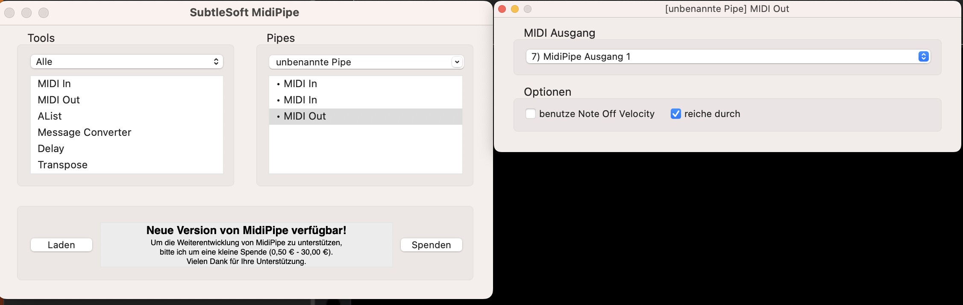This screenshot has height=305, width=963.
Task: Disable the reiche durch checkbox
Action: tap(675, 114)
